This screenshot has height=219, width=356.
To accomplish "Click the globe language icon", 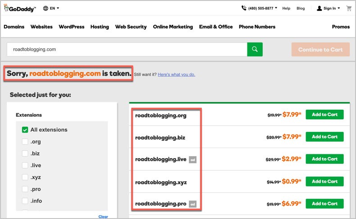I will point(46,8).
